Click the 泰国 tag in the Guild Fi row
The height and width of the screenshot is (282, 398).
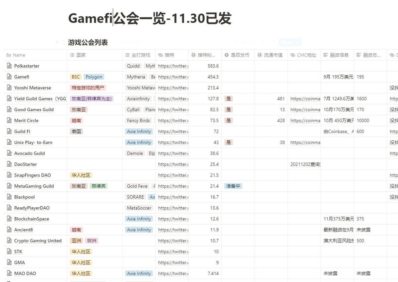76,132
